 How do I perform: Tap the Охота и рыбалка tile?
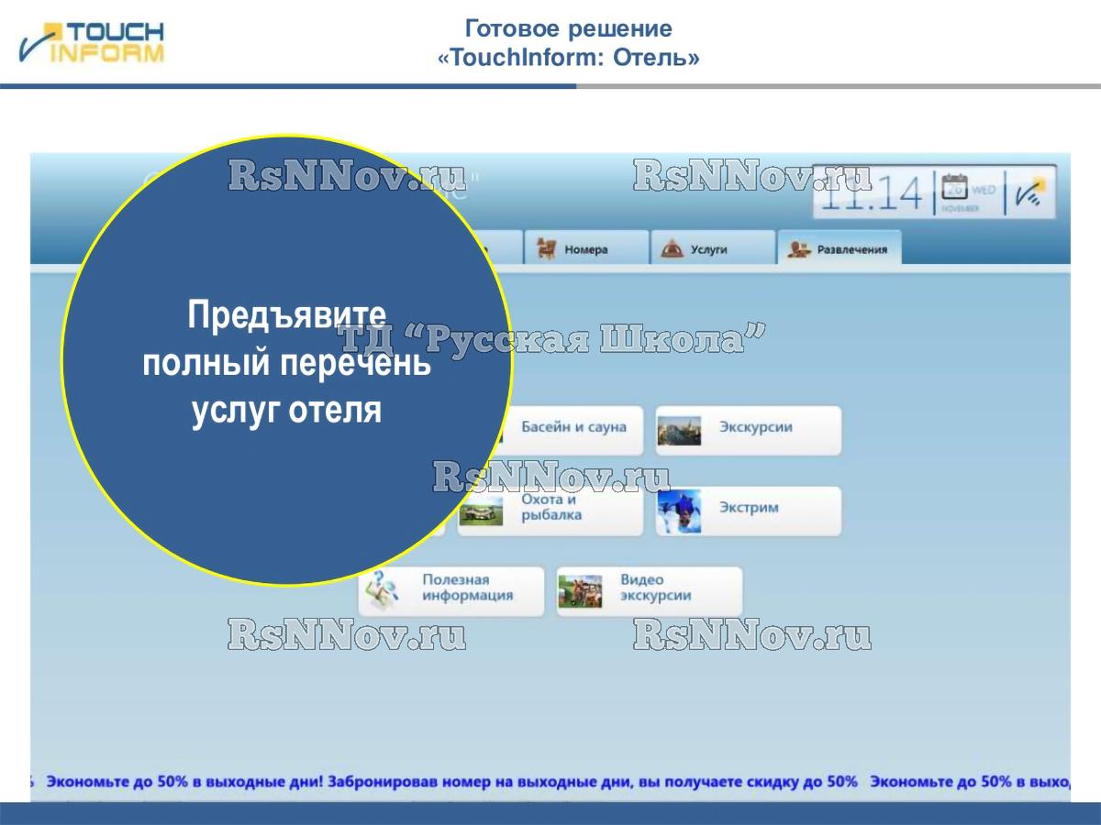click(x=550, y=511)
